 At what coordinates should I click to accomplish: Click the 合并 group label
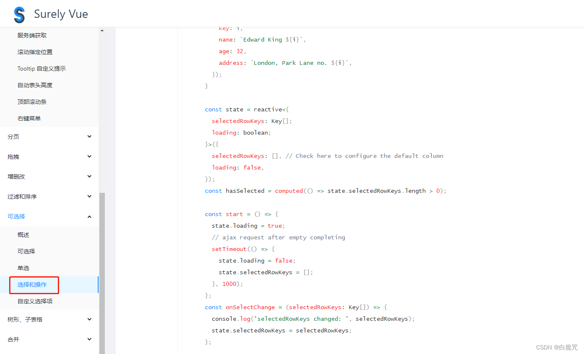click(x=13, y=339)
